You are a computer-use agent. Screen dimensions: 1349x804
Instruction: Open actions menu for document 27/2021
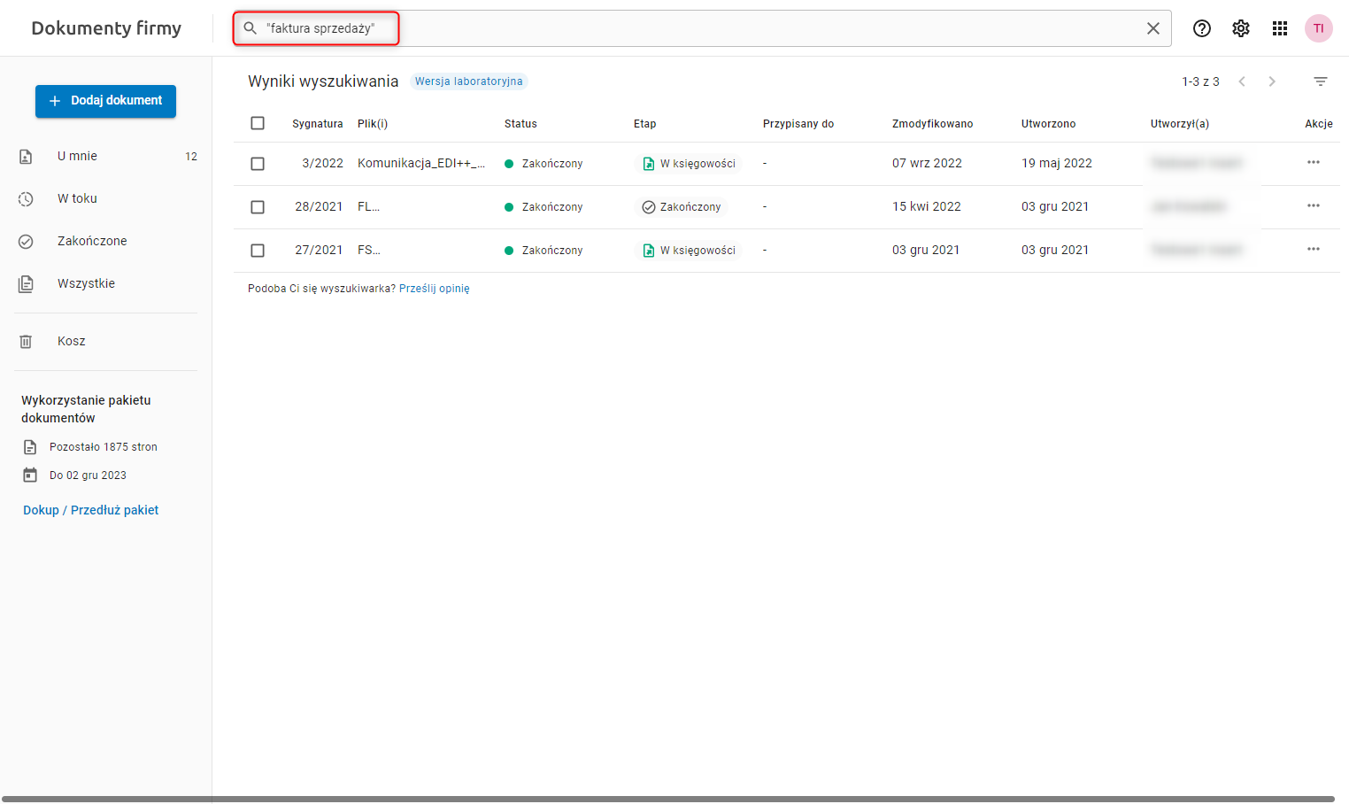click(1314, 249)
